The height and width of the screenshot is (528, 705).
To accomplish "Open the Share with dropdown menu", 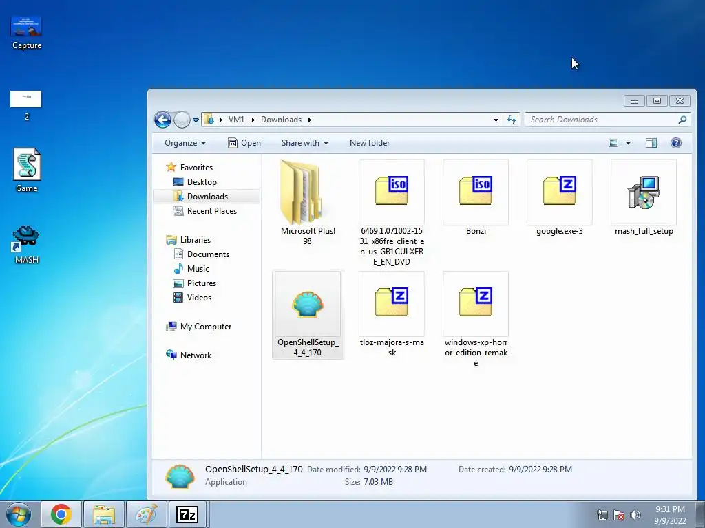I will coord(305,143).
